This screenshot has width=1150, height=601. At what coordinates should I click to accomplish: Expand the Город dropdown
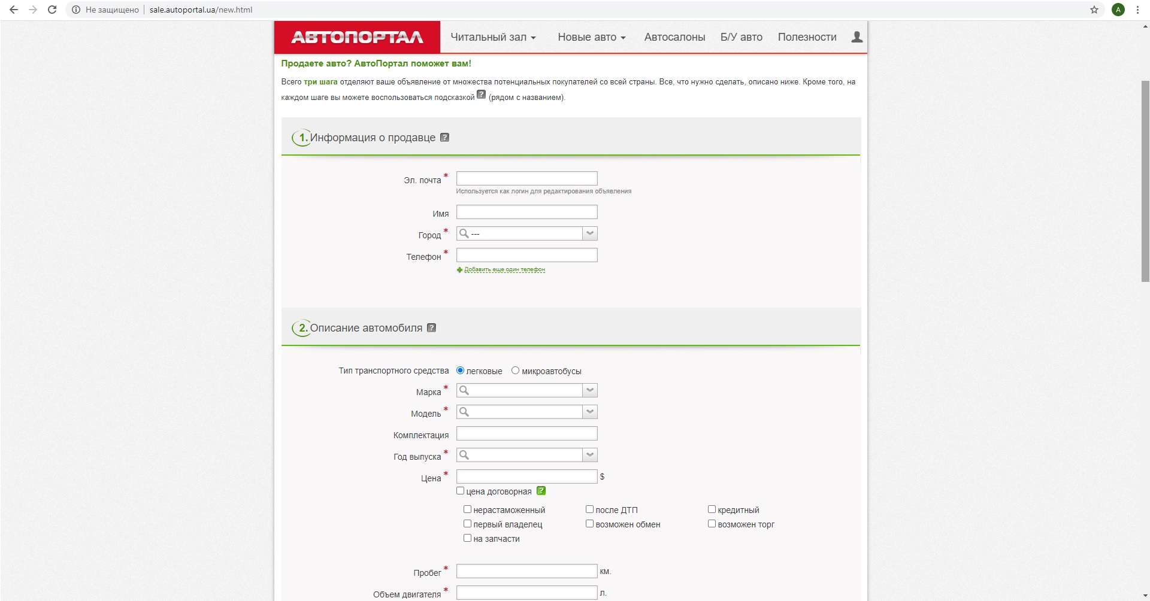589,233
